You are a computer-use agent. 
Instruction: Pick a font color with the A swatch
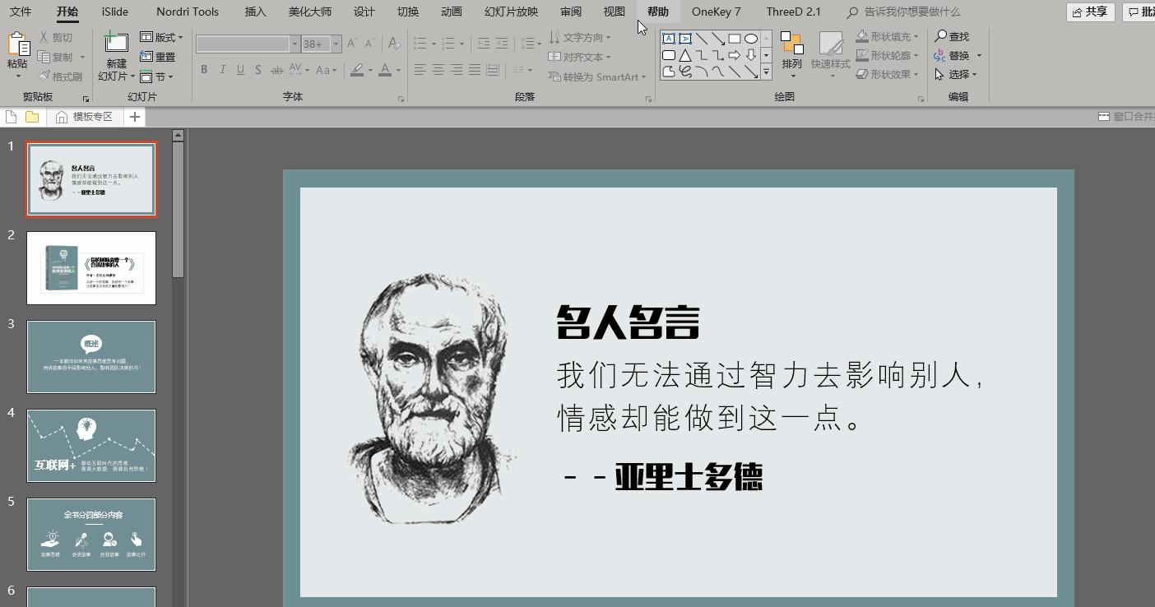387,71
